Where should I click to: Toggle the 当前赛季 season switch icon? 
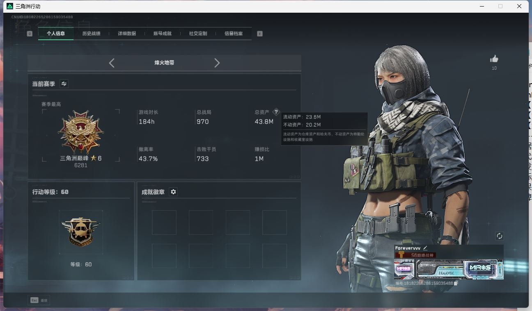click(64, 84)
